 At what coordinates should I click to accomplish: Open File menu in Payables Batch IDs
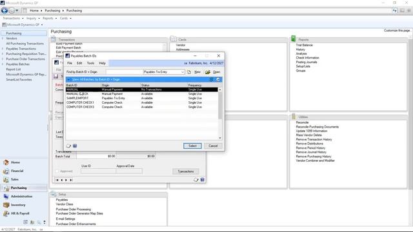click(x=70, y=63)
